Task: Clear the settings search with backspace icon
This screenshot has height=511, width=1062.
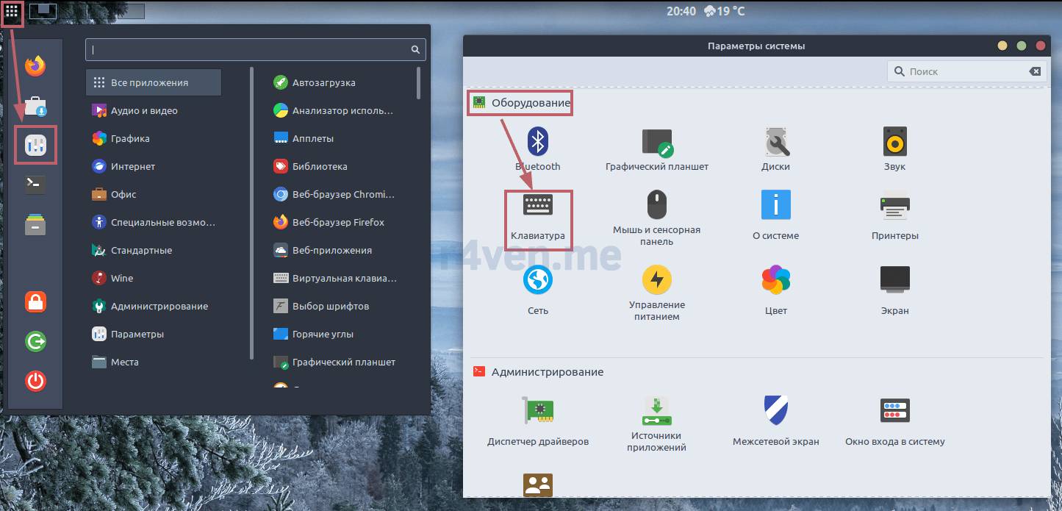Action: [x=1035, y=71]
